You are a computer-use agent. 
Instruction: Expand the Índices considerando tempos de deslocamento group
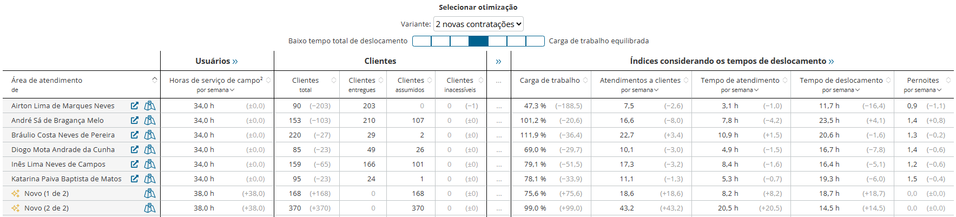pos(831,62)
